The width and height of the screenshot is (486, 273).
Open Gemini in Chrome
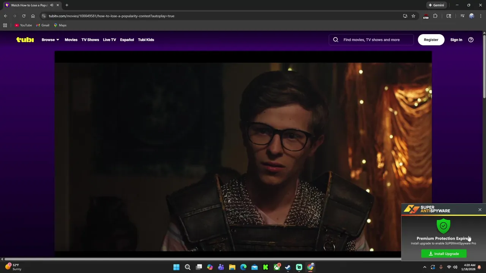coord(436,5)
